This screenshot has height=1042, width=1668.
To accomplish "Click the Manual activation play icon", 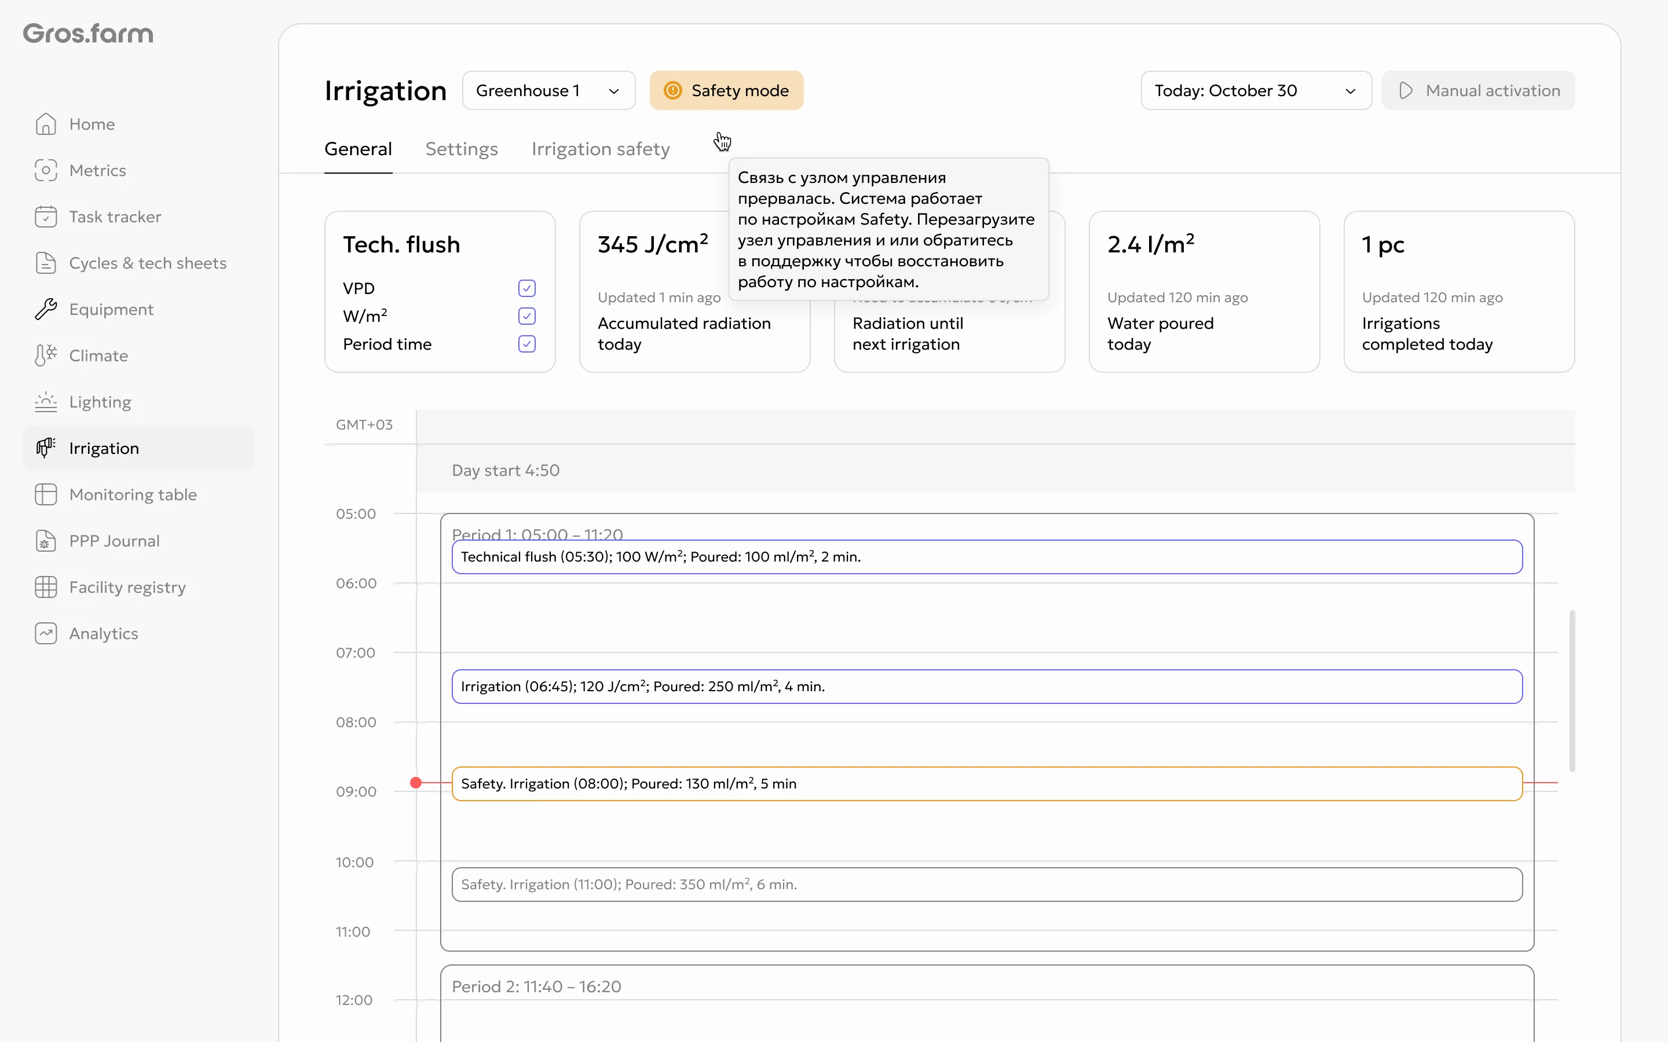I will tap(1406, 90).
